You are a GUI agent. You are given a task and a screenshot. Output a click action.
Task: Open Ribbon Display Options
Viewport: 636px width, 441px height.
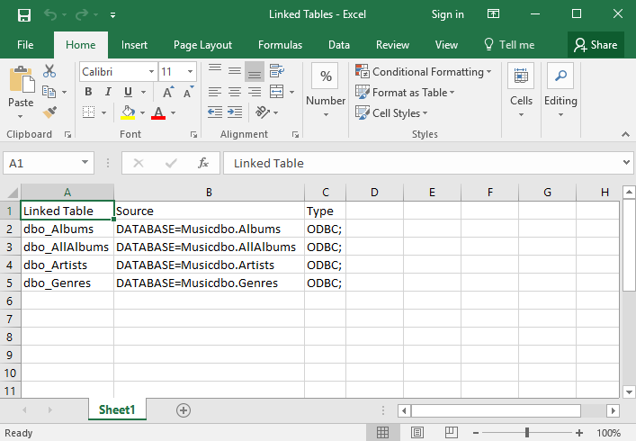[493, 14]
